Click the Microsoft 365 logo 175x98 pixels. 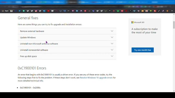tap(138, 22)
